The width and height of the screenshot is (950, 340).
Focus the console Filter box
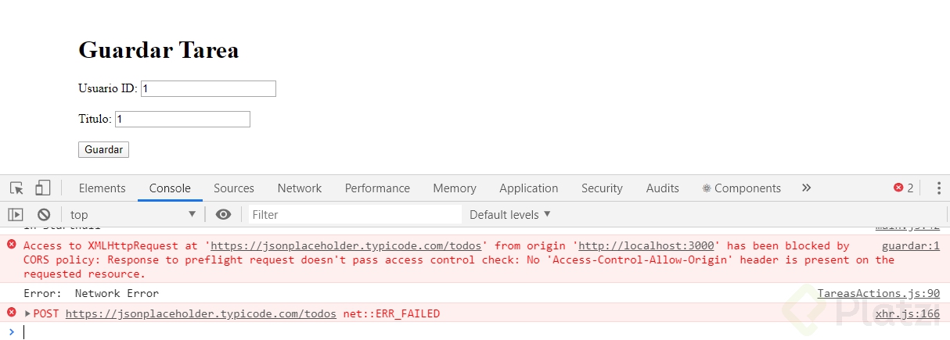pyautogui.click(x=355, y=214)
